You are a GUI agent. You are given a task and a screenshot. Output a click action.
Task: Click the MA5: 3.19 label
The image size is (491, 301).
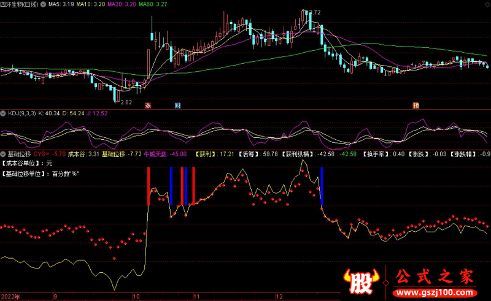click(61, 4)
